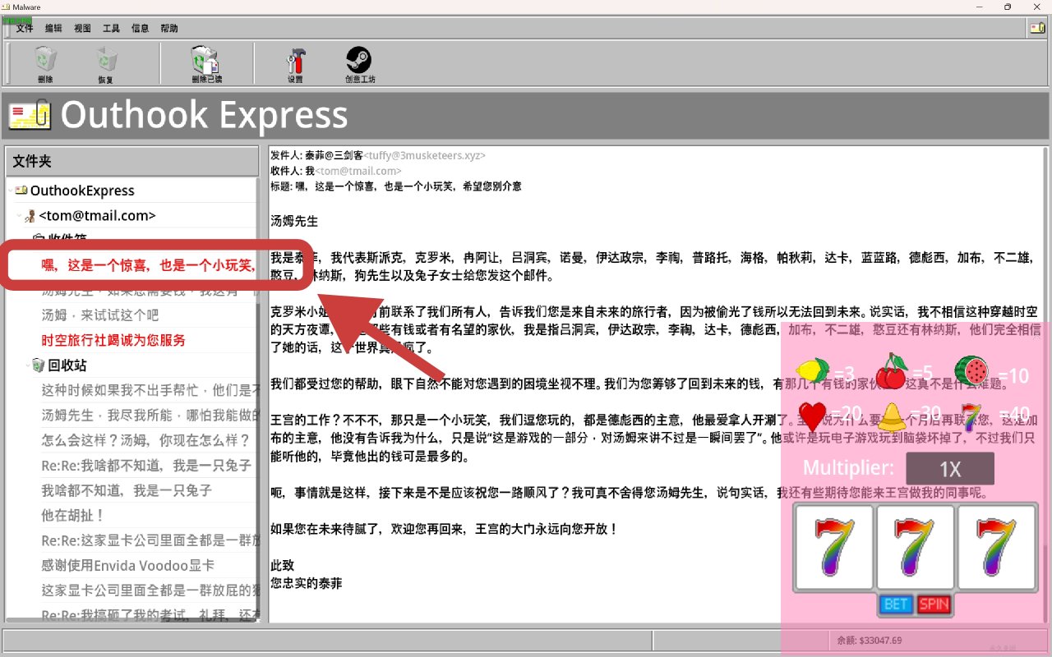Open the email 汤姆先生，我尽我所能
This screenshot has width=1052, height=657.
(151, 415)
